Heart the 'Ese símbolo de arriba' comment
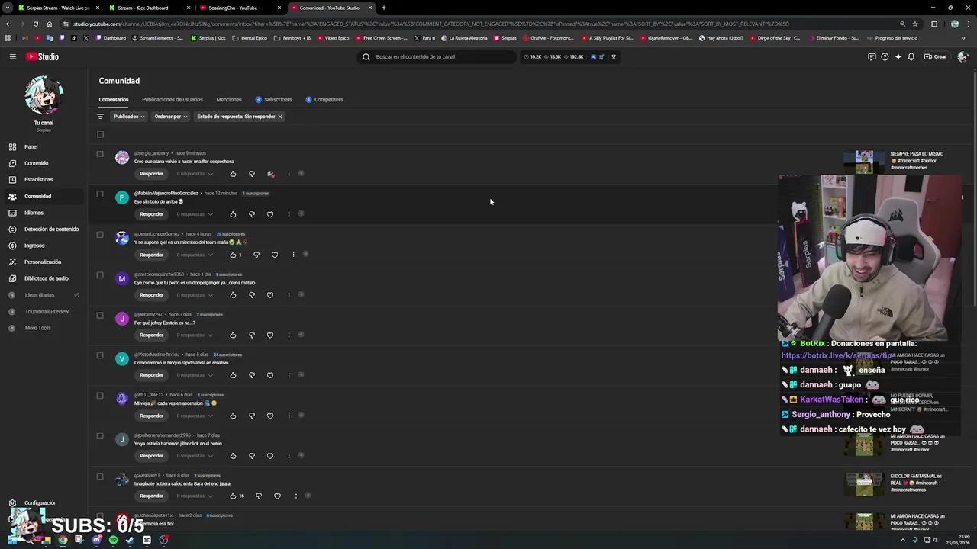977x549 pixels. 270,214
